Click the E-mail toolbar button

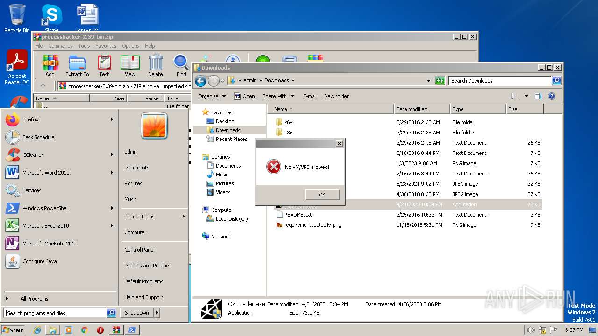pos(310,96)
